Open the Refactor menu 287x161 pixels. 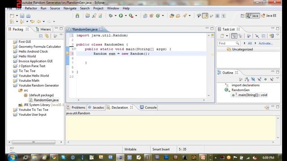(31, 8)
